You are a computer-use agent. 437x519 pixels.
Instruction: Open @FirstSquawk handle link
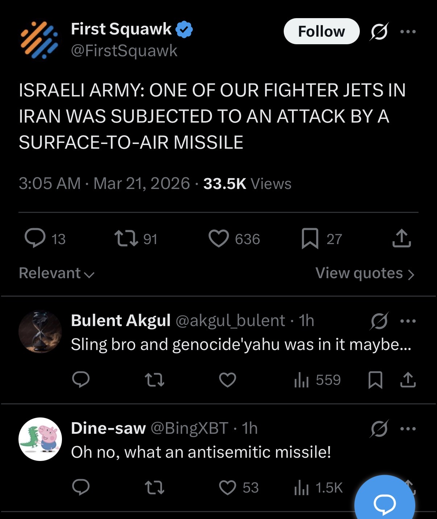124,51
